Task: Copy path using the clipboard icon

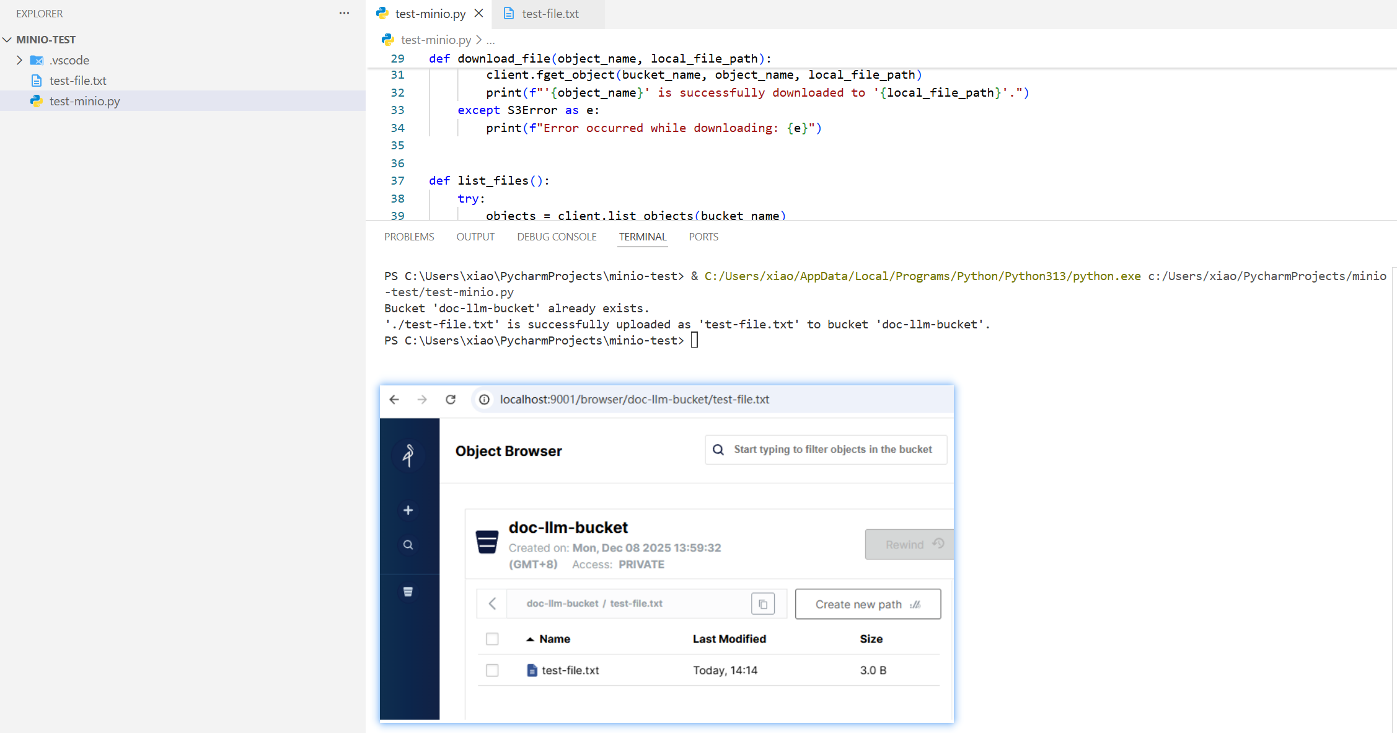Action: tap(763, 604)
